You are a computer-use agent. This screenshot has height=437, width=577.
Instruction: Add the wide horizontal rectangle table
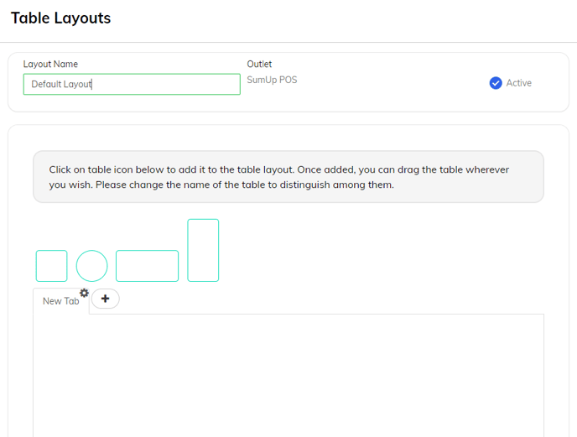148,266
